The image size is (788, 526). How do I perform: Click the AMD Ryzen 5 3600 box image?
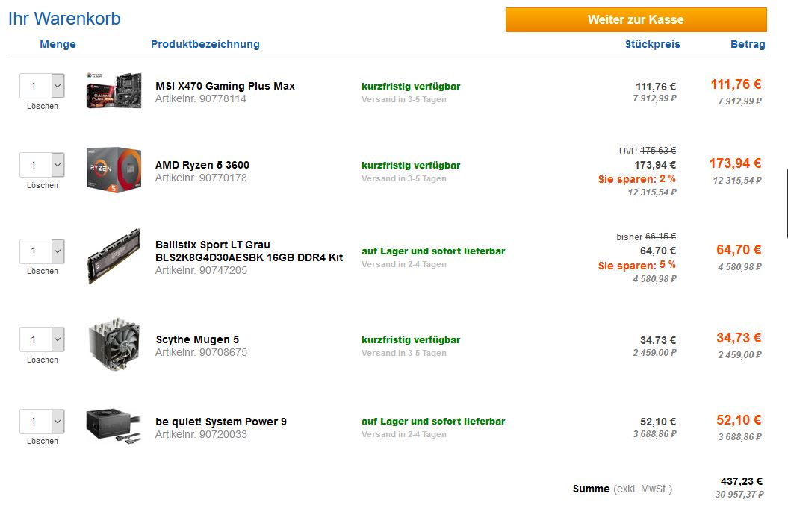click(114, 169)
